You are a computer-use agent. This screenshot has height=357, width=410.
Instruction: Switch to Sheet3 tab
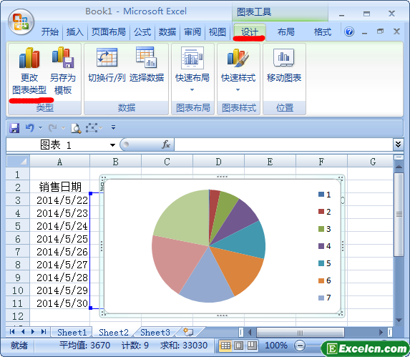click(155, 332)
